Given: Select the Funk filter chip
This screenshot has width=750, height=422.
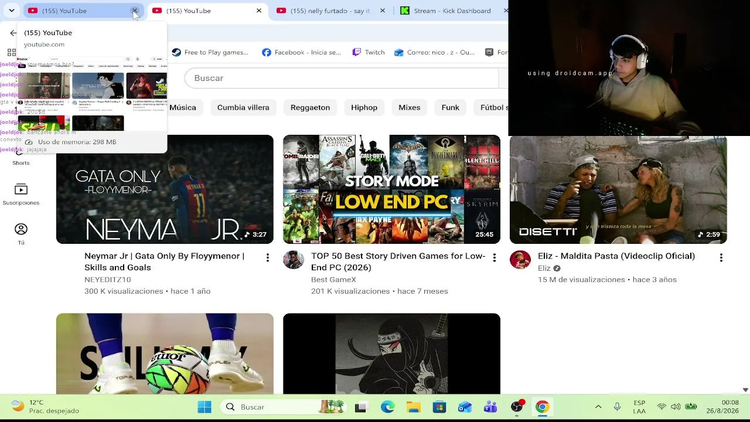Looking at the screenshot, I should (x=450, y=107).
